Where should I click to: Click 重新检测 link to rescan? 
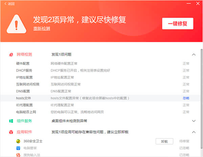42,28
